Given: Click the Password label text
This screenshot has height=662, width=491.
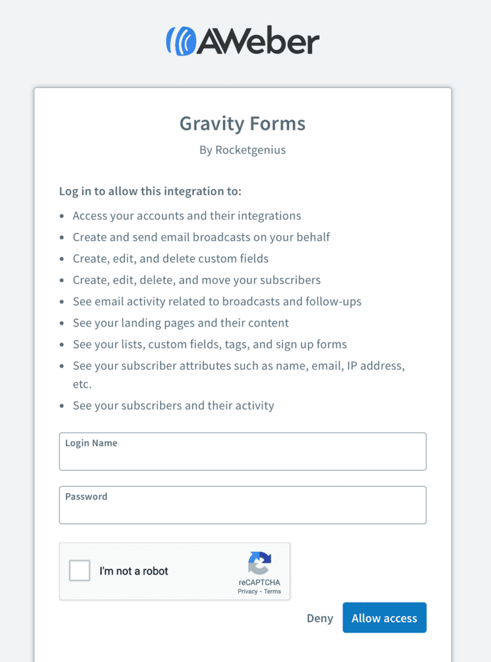Looking at the screenshot, I should (x=85, y=496).
